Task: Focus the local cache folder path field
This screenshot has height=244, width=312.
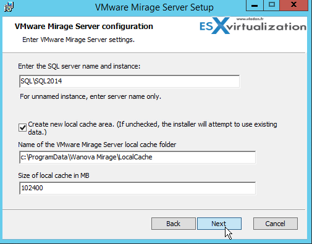Action: tap(137, 158)
